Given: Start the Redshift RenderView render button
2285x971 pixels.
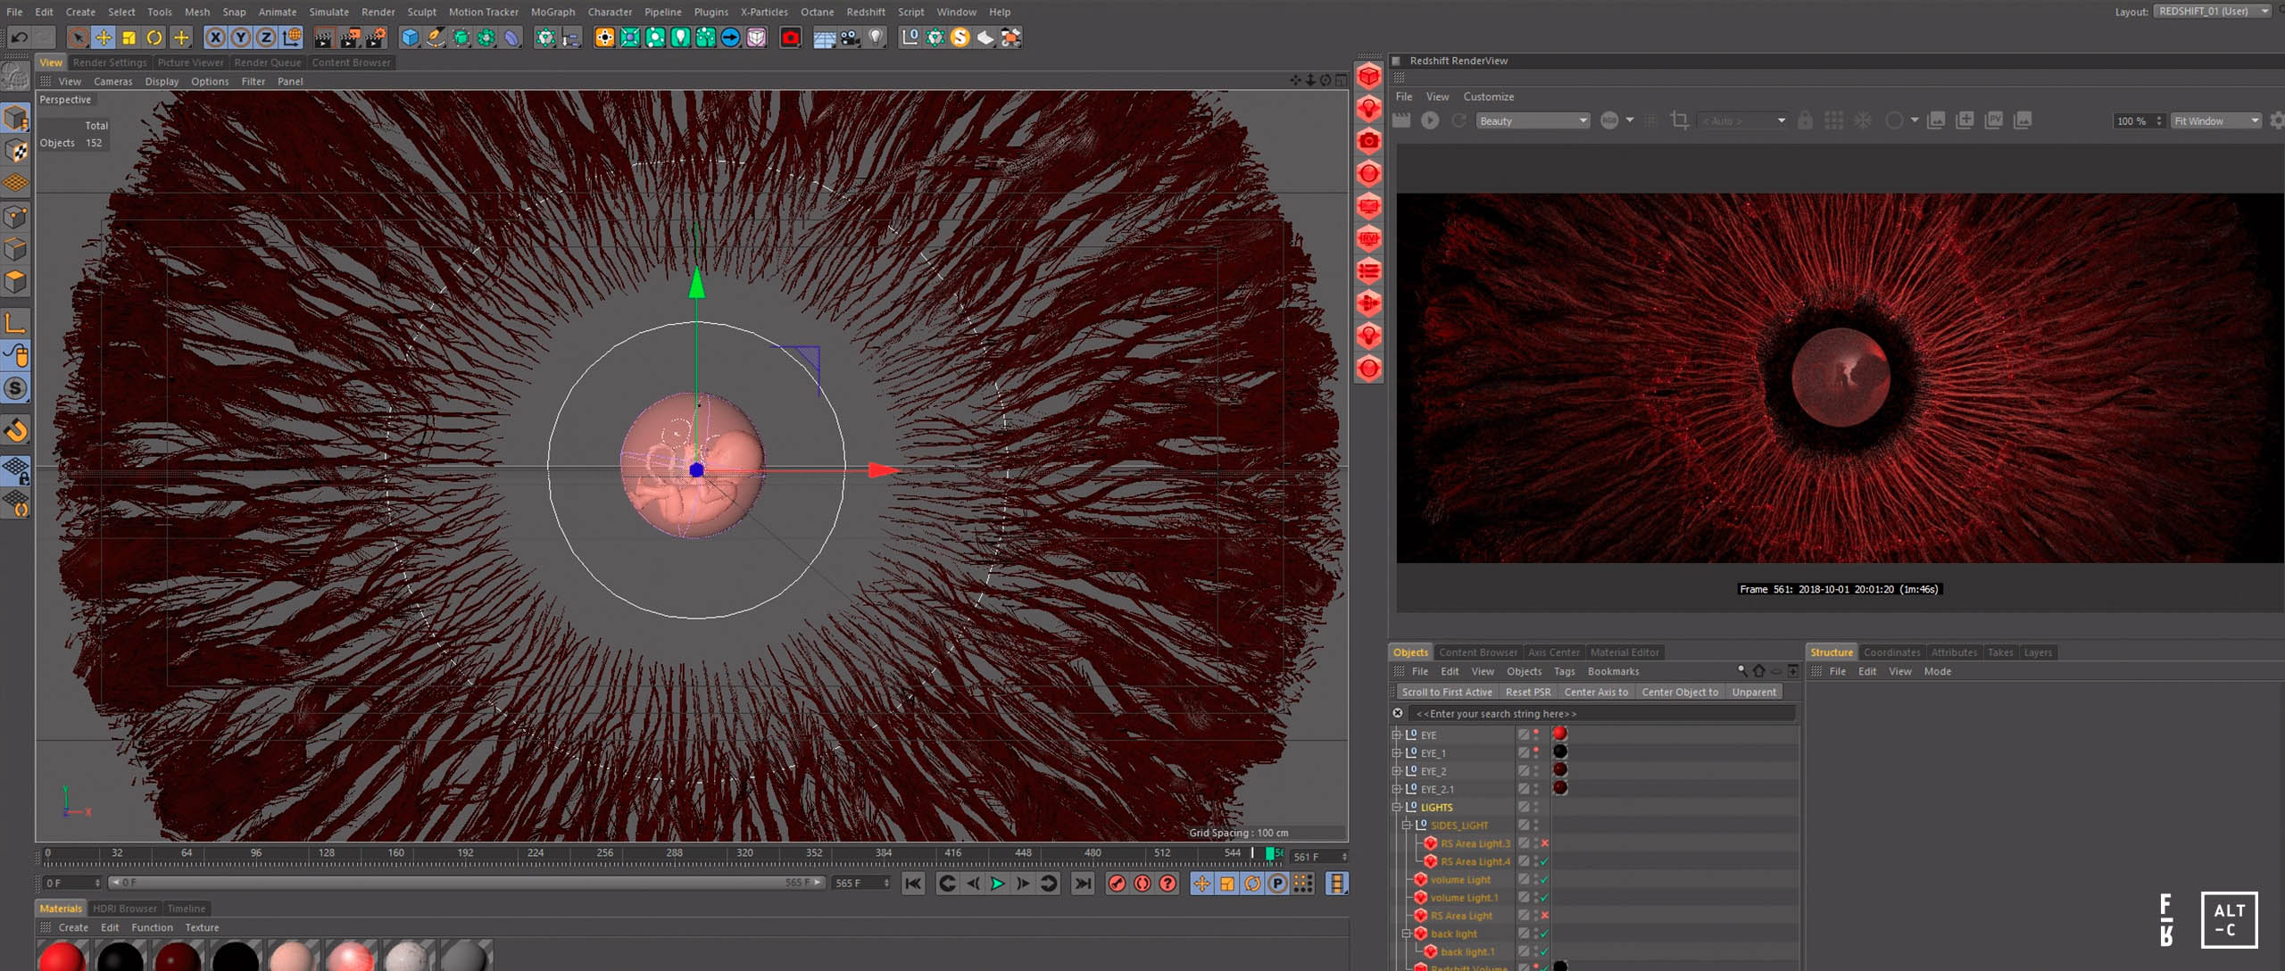Looking at the screenshot, I should pyautogui.click(x=1430, y=120).
